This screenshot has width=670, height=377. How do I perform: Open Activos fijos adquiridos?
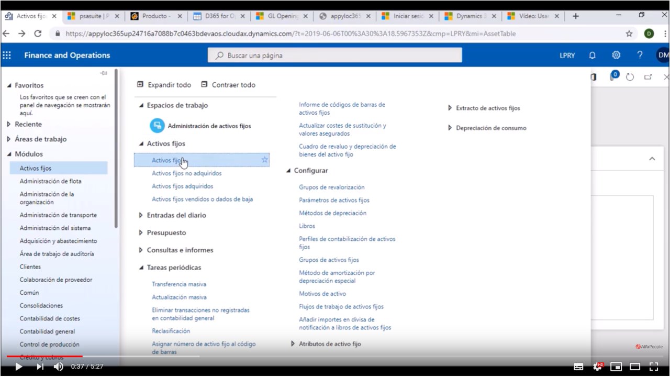click(183, 186)
